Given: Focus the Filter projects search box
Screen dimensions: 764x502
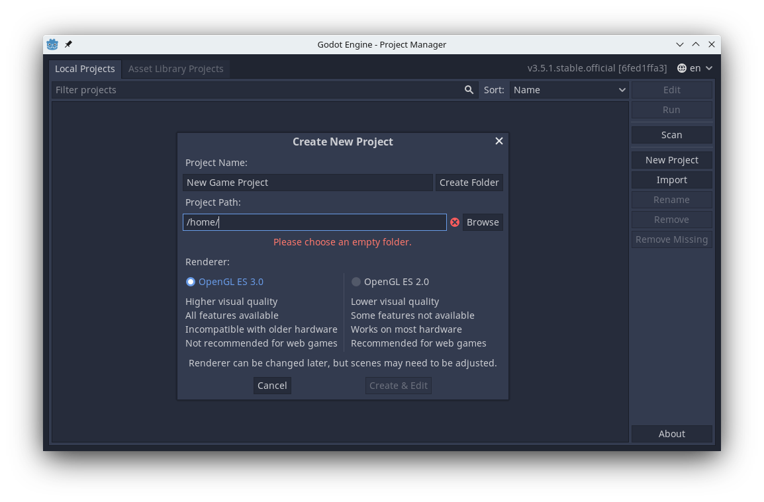Looking at the screenshot, I should click(x=265, y=89).
